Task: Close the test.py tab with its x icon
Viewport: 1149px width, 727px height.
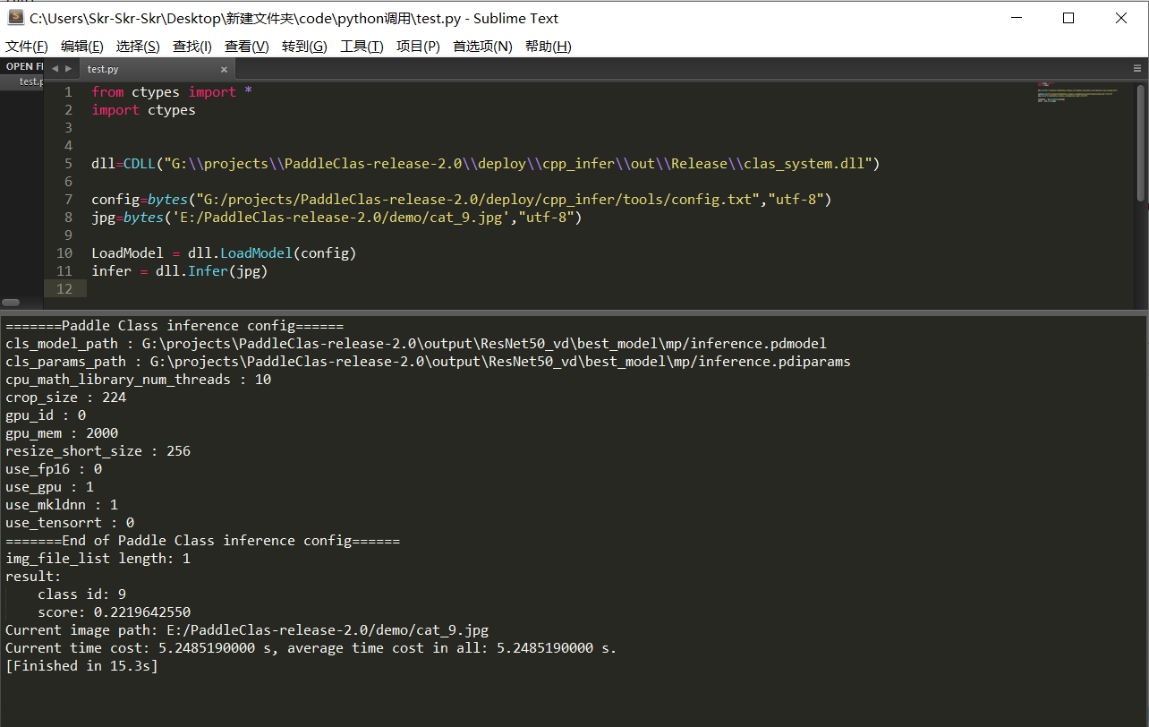Action: pyautogui.click(x=224, y=68)
